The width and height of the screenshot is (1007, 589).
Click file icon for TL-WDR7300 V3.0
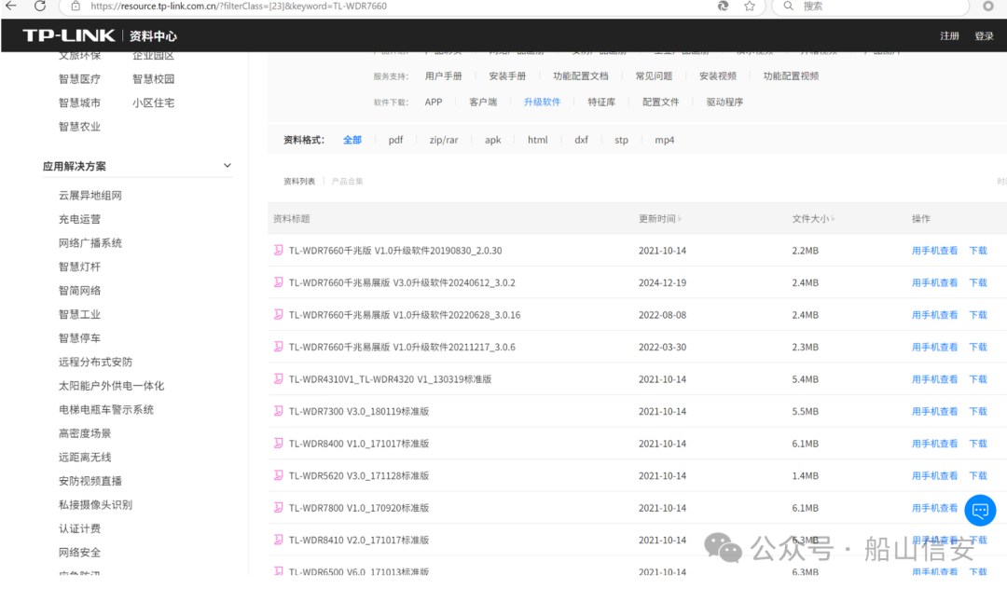tap(278, 411)
